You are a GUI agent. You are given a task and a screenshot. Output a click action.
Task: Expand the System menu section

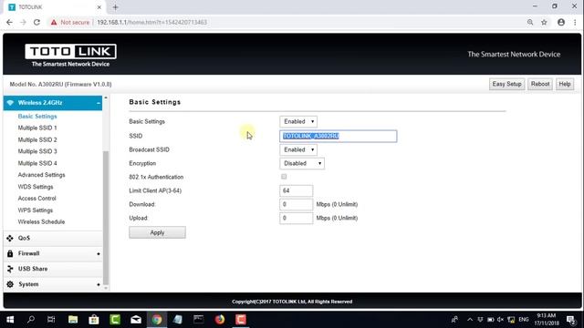(x=99, y=284)
